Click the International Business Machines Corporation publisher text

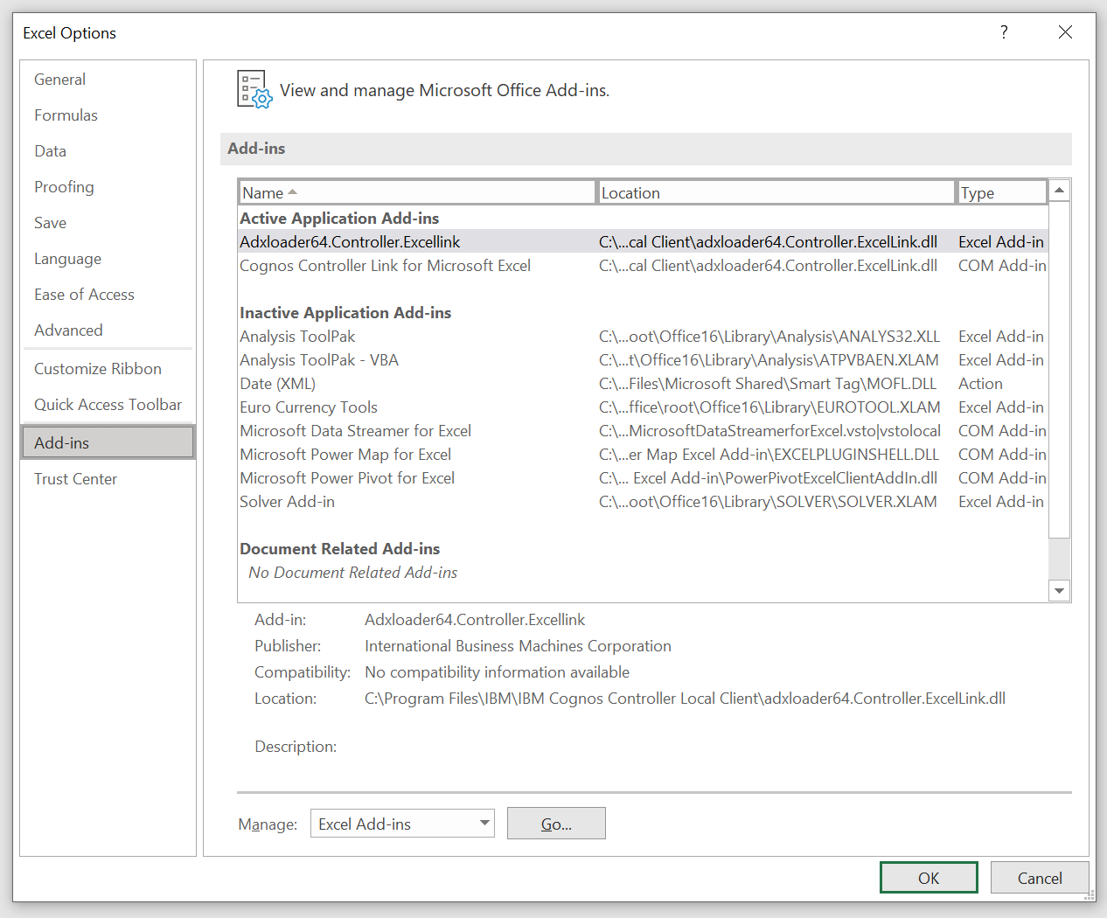(x=518, y=646)
